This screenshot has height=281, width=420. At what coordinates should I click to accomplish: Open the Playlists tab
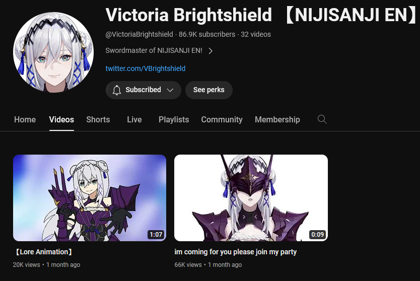click(x=174, y=119)
